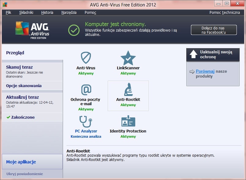Open LinkScanner via its star icon
This screenshot has width=246, height=180.
coord(128,58)
